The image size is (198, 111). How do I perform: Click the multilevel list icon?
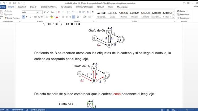[74, 12]
